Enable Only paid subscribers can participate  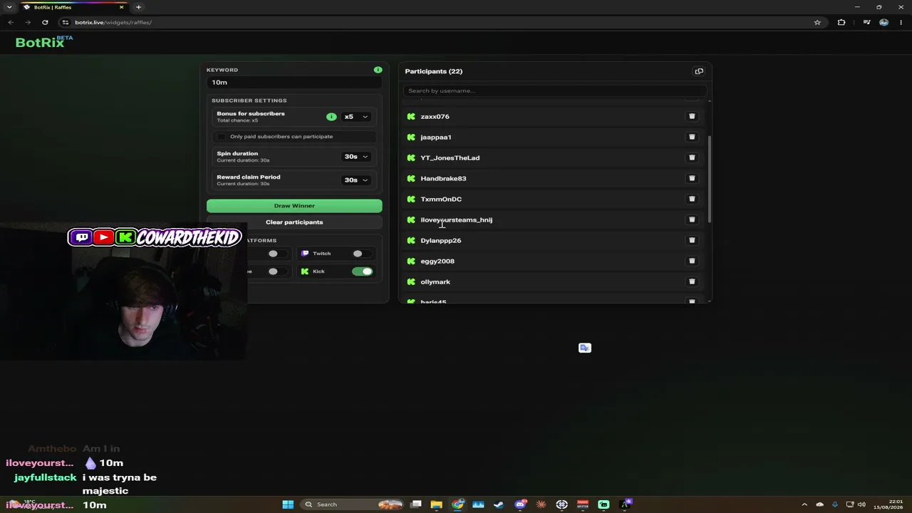(221, 137)
